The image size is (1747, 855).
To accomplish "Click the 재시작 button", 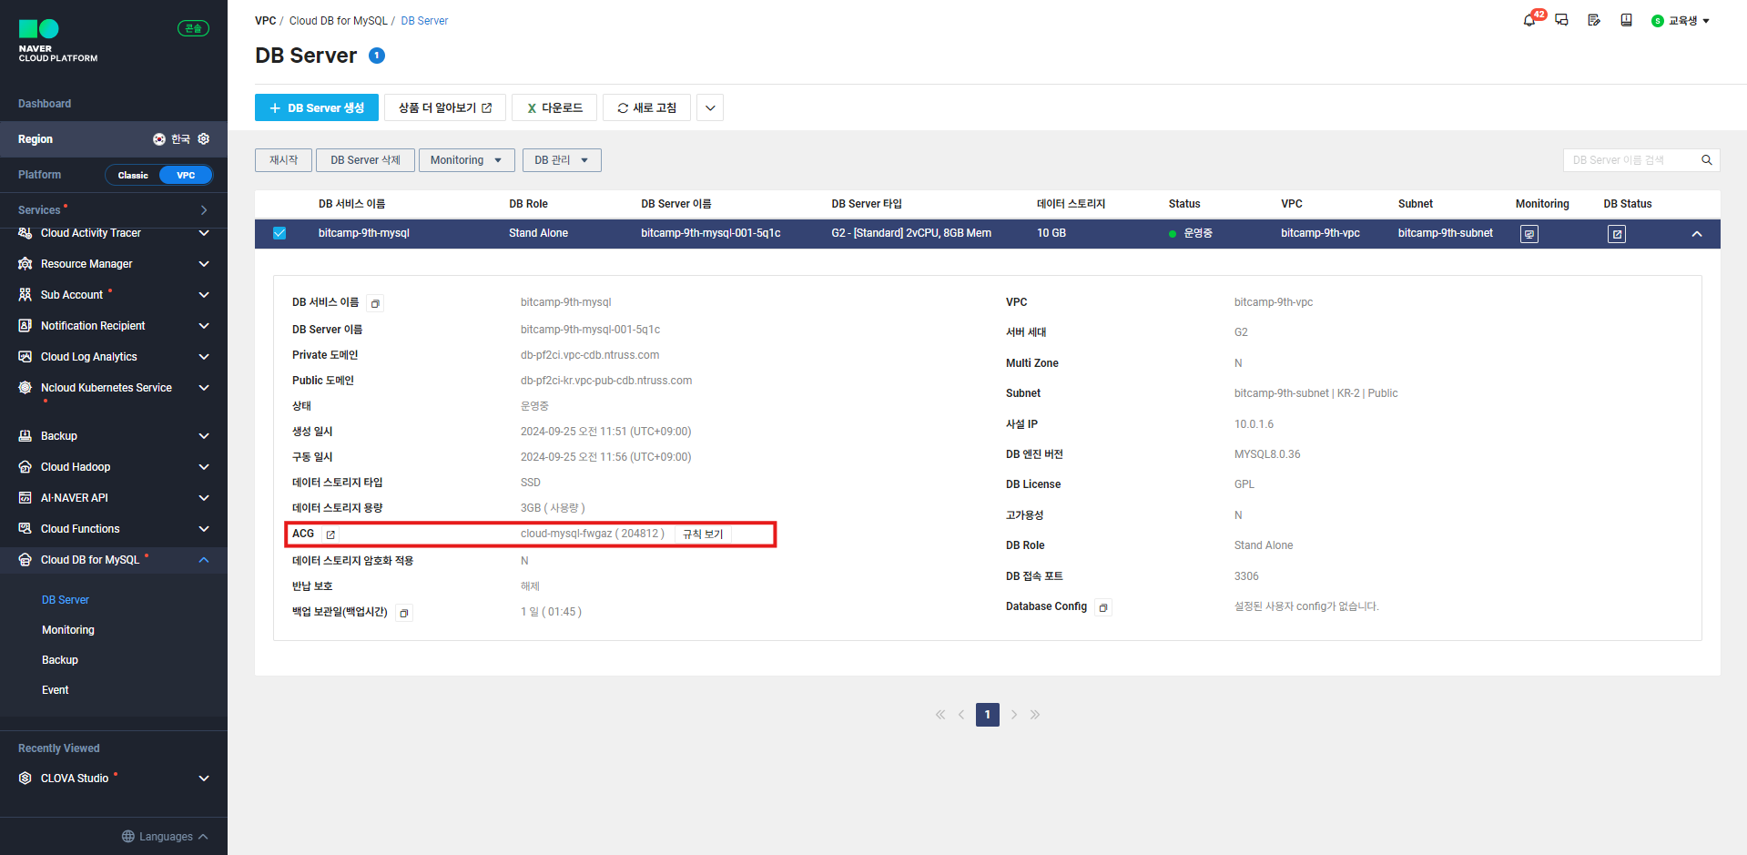I will click(x=283, y=160).
